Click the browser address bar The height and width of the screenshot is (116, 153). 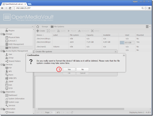[77, 8]
